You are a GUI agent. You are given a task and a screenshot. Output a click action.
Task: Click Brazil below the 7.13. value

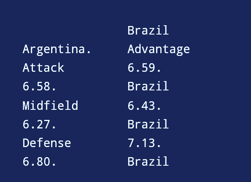click(x=148, y=162)
